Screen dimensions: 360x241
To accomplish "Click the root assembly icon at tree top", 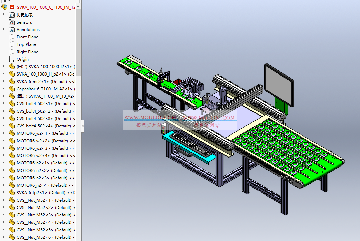I will (4, 7).
